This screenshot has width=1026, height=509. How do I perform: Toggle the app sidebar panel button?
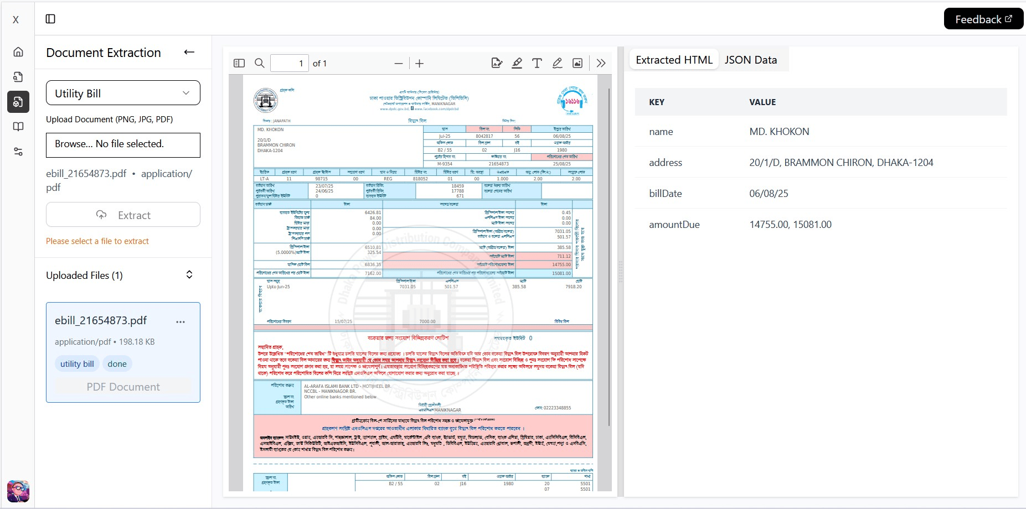[x=50, y=19]
